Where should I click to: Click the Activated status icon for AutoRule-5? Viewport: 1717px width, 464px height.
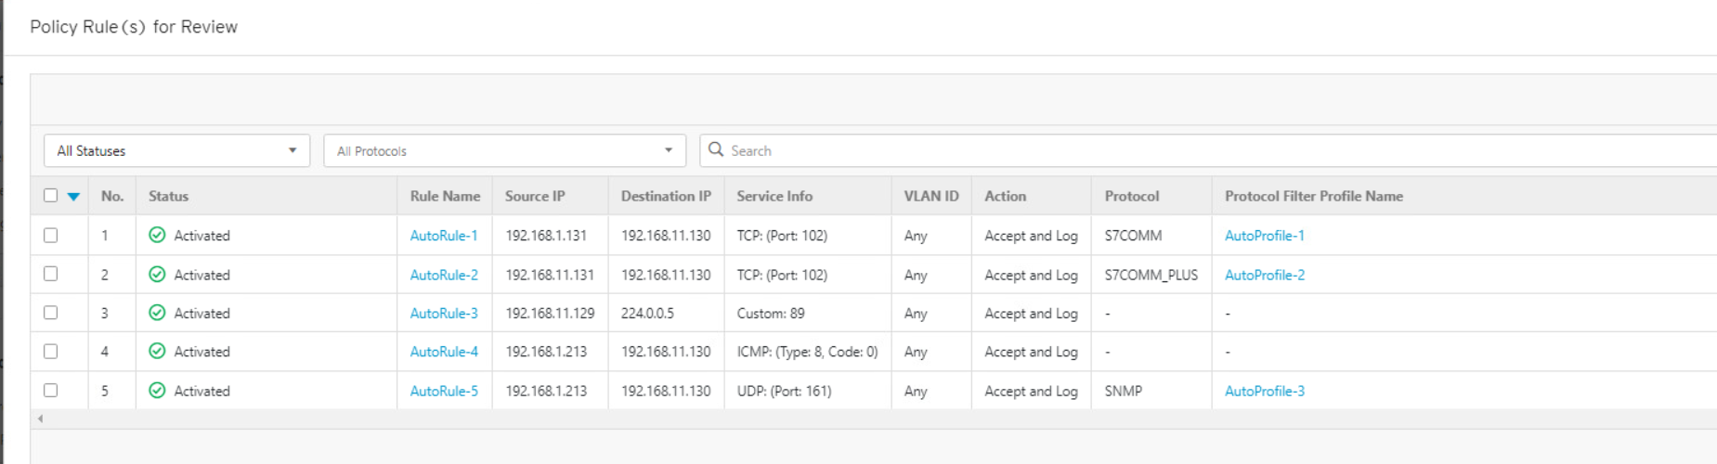tap(157, 391)
